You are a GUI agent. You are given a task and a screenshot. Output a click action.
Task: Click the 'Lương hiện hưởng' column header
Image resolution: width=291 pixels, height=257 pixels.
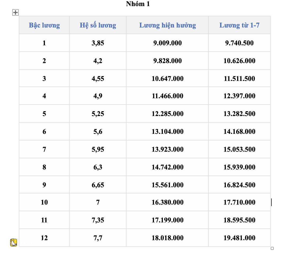[x=167, y=25]
